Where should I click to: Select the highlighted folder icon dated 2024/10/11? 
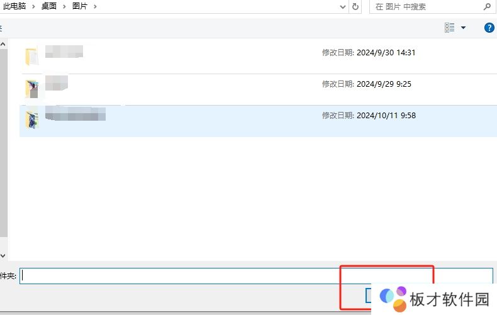[31, 119]
